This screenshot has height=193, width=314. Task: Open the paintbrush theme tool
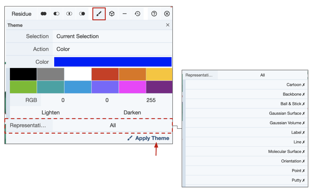pos(99,14)
